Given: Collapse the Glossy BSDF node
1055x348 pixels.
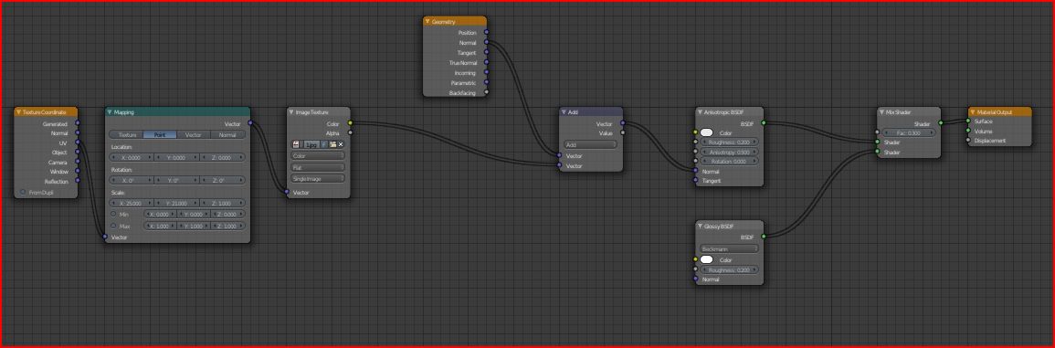Looking at the screenshot, I should (700, 227).
